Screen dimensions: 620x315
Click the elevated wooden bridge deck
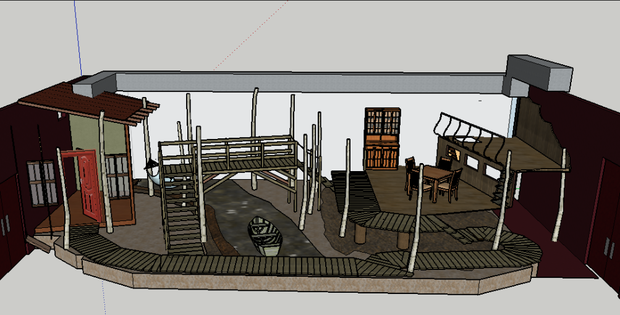click(247, 165)
